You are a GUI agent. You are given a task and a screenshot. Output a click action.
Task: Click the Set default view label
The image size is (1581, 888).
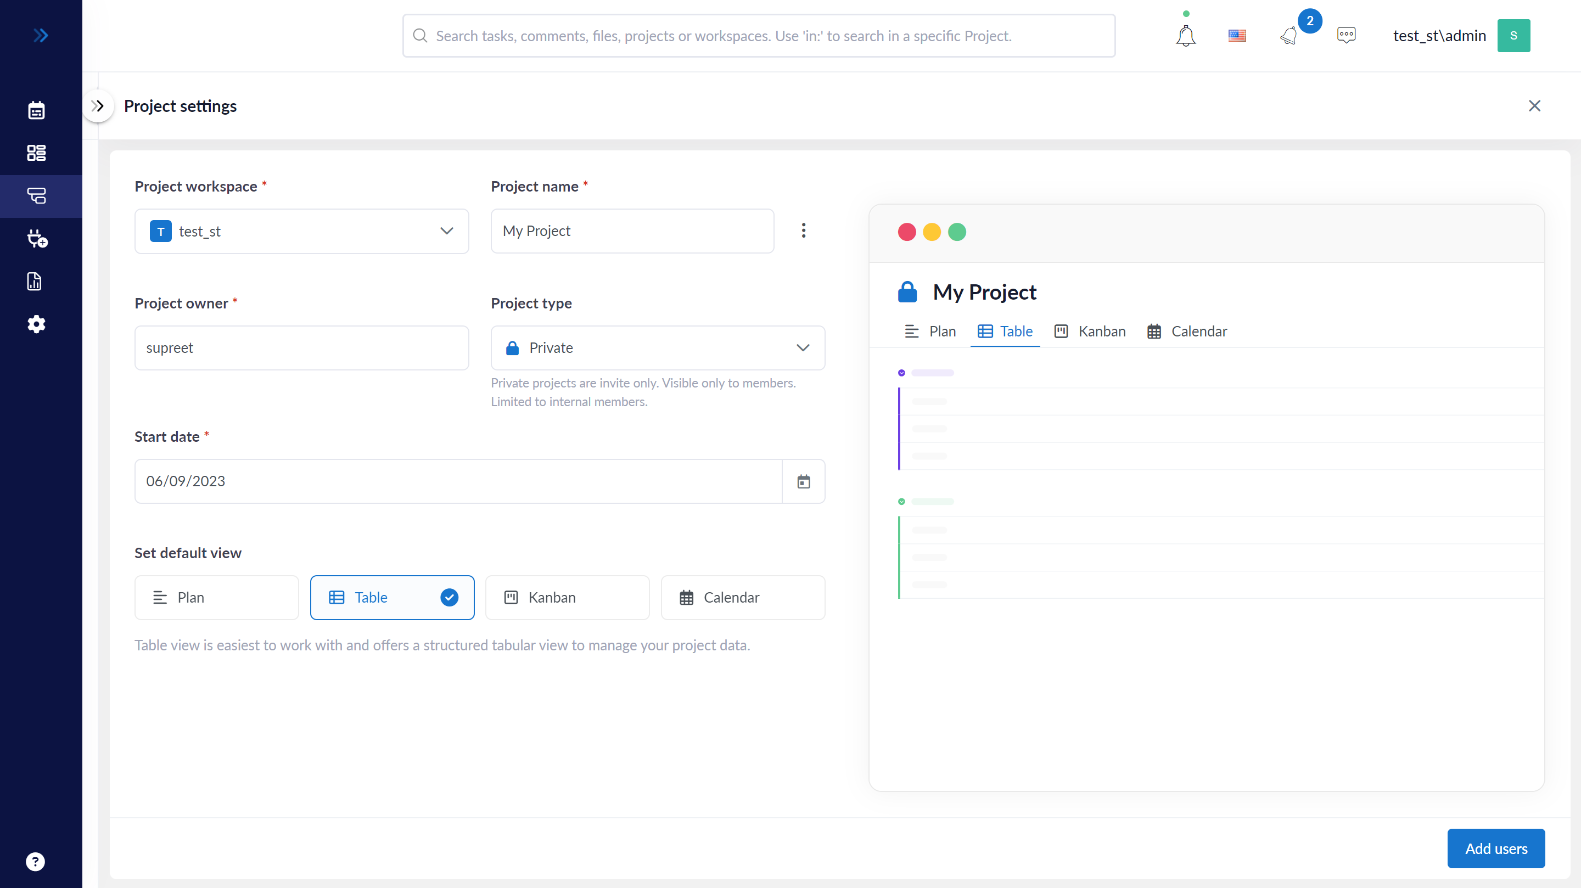[x=188, y=553]
